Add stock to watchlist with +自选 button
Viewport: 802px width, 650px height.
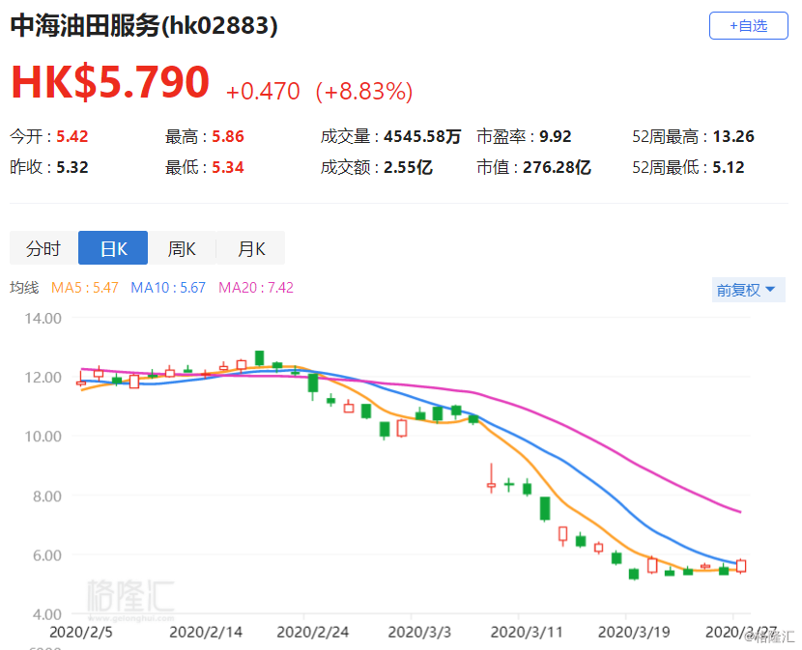click(748, 25)
